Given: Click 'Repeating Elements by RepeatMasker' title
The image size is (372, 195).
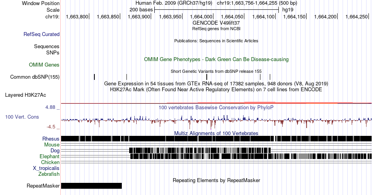Looking at the screenshot, I should click(x=216, y=180).
